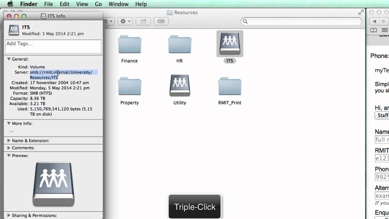
Task: Select the ITS network volume icon
Action: tap(230, 44)
